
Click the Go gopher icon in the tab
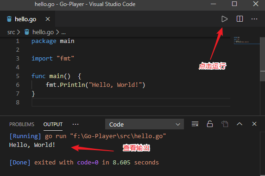[9, 19]
